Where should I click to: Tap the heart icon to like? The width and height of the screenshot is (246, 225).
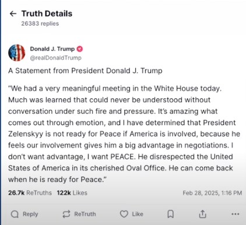tap(124, 214)
